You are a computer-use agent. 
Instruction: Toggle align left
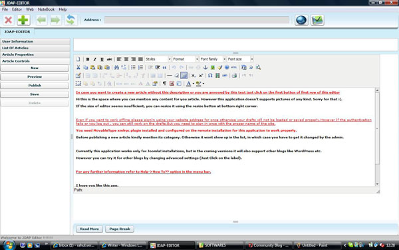point(119,59)
